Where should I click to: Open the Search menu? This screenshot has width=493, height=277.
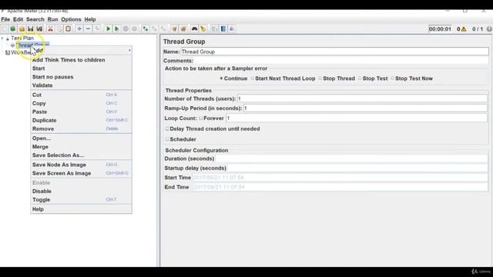pos(35,19)
